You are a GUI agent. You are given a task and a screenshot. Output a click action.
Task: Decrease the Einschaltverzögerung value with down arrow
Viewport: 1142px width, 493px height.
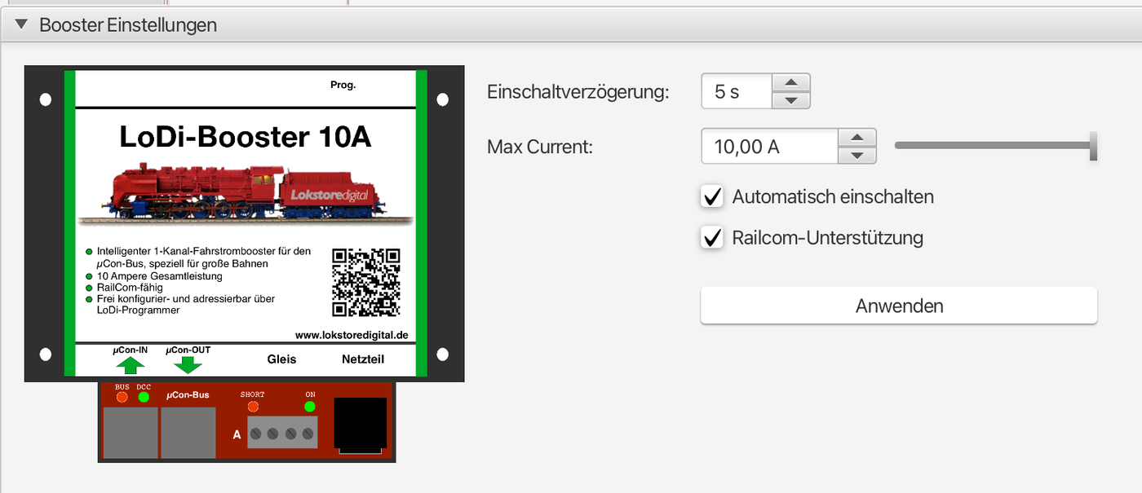(x=790, y=100)
